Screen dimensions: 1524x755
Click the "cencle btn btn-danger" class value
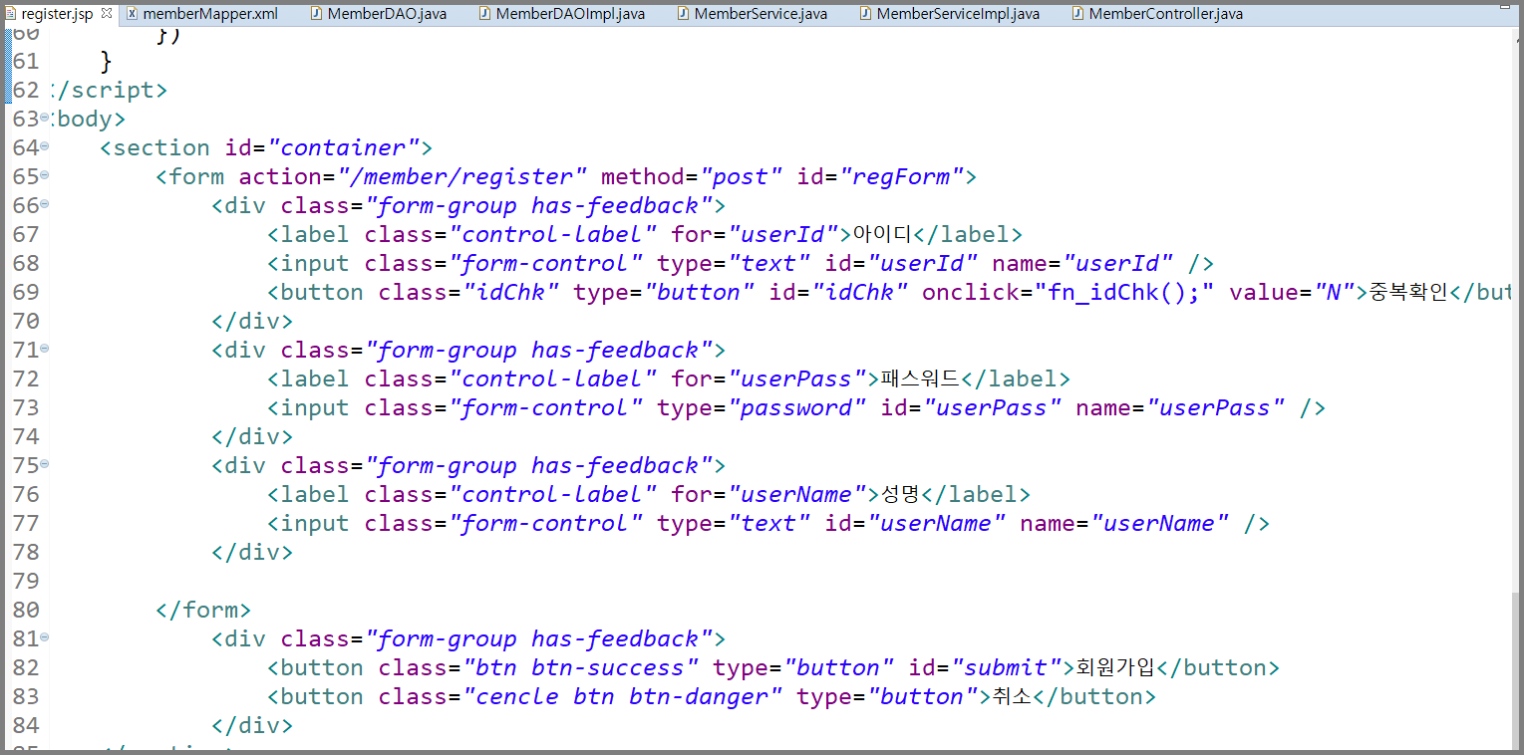pyautogui.click(x=623, y=697)
